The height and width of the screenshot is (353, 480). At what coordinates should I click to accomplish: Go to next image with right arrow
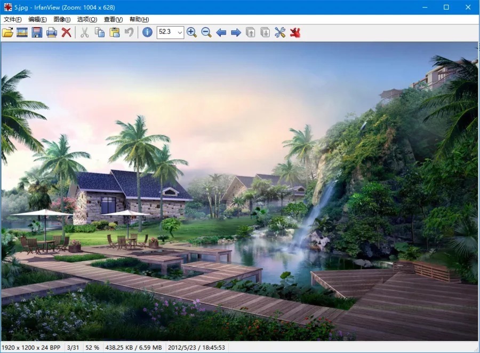[236, 33]
